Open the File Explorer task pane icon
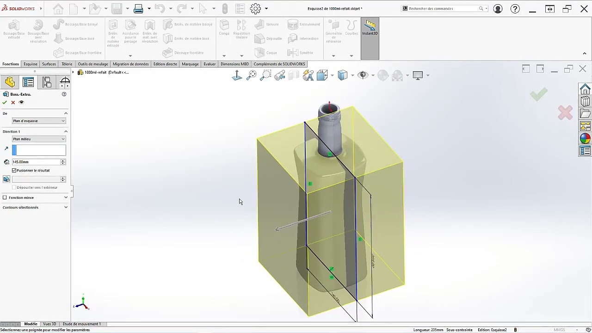 point(585,114)
